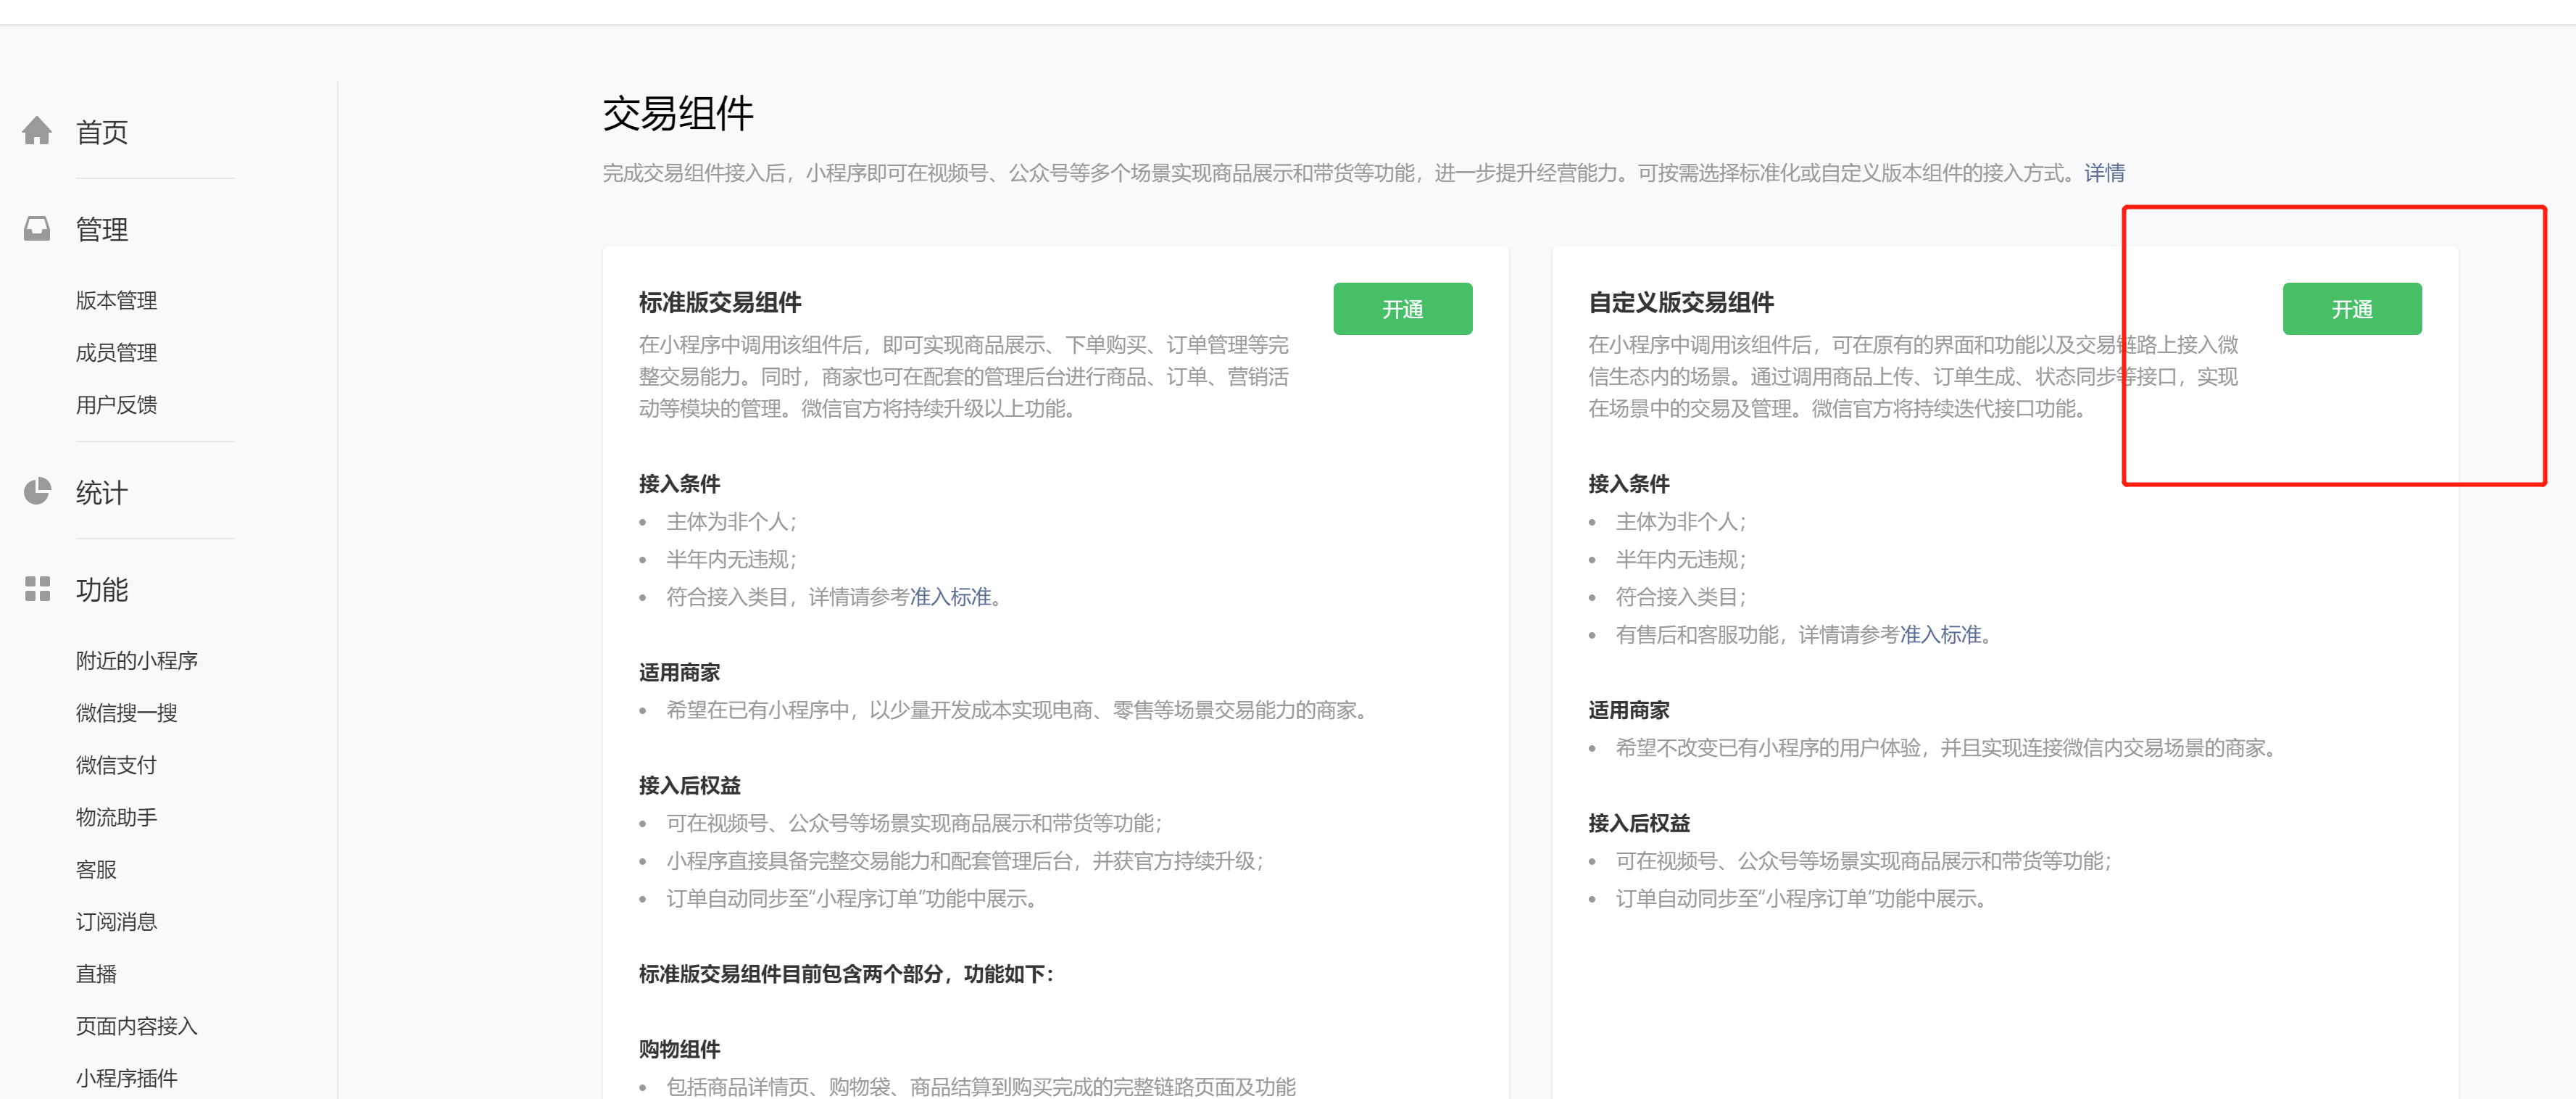Click the pie chart icon beside 统计
Screen dimensions: 2576x1099
tap(37, 491)
